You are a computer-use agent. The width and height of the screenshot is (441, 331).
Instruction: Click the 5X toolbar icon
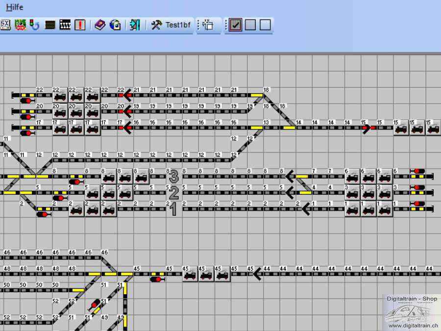(x=5, y=25)
